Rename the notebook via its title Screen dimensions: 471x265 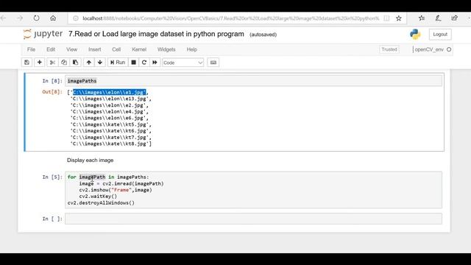(x=156, y=34)
